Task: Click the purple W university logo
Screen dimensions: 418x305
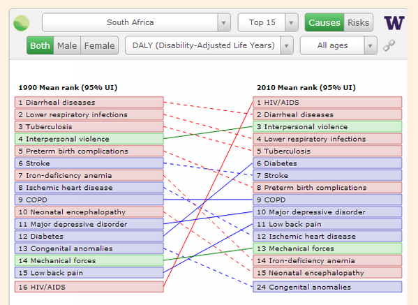Action: pyautogui.click(x=394, y=22)
